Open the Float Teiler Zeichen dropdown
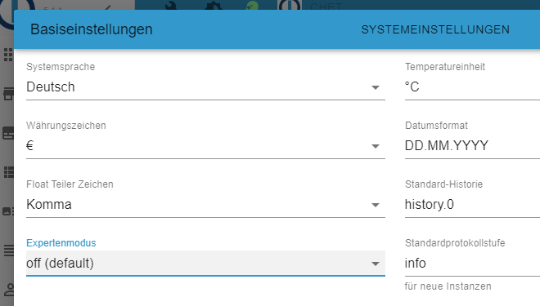The width and height of the screenshot is (540, 306). point(205,205)
